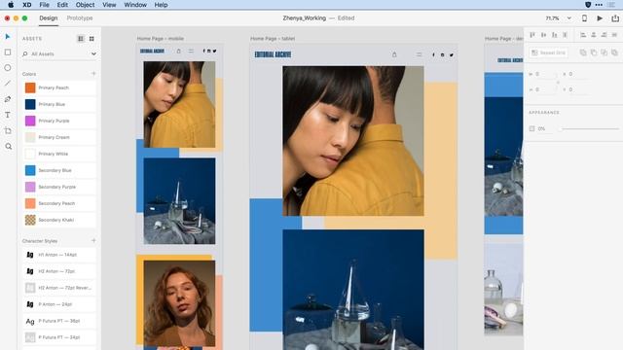The height and width of the screenshot is (350, 623).
Task: Activate the Artboard tool
Action: 8,130
